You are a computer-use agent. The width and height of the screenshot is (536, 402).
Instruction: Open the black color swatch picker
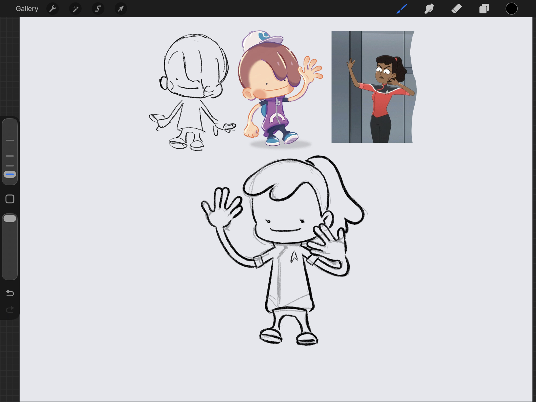[x=511, y=9]
